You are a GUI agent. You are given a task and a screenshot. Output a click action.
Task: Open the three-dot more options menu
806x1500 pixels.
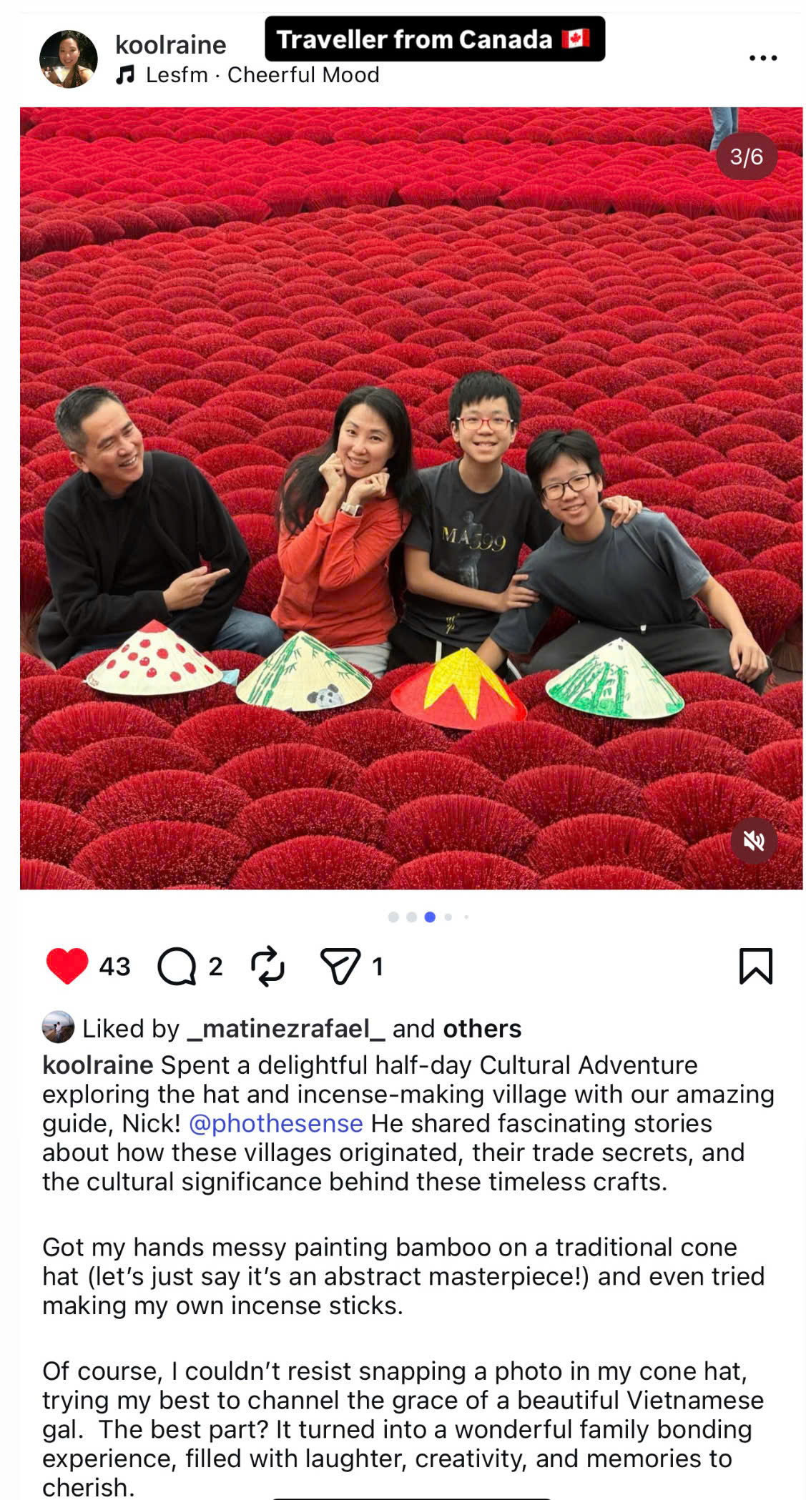(763, 58)
